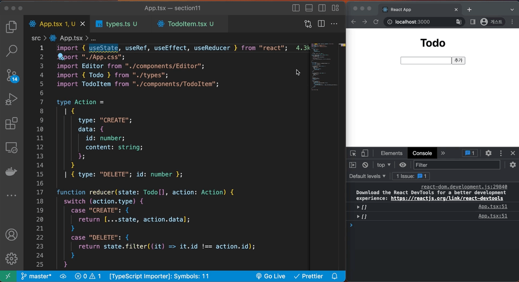This screenshot has width=519, height=282.
Task: Open the 'top' JavaScript context dropdown
Action: 384,165
